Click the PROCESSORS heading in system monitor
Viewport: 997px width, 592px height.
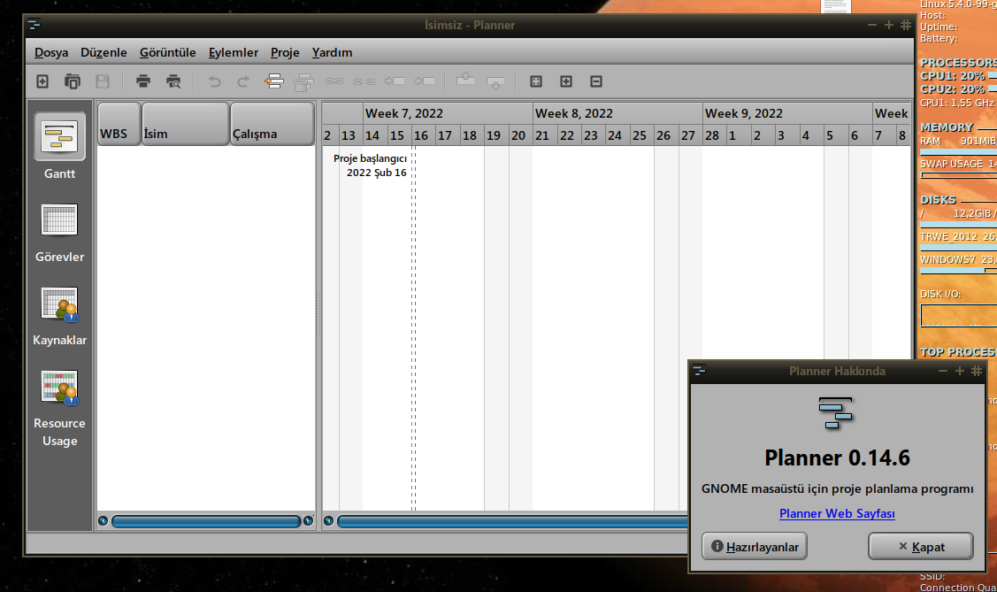958,62
